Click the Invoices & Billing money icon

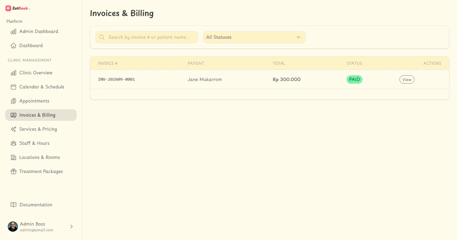13,115
